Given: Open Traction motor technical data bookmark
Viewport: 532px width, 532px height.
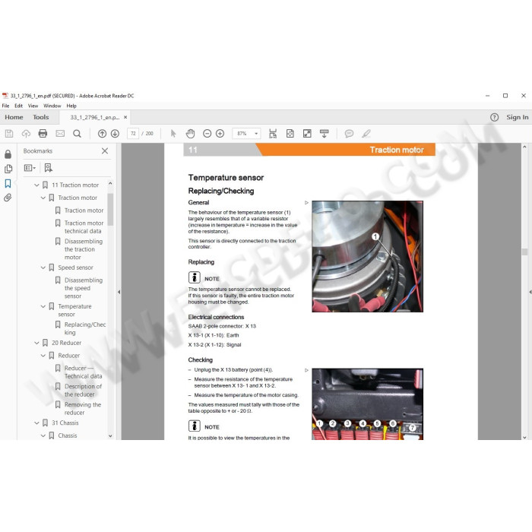Looking at the screenshot, I should point(84,227).
